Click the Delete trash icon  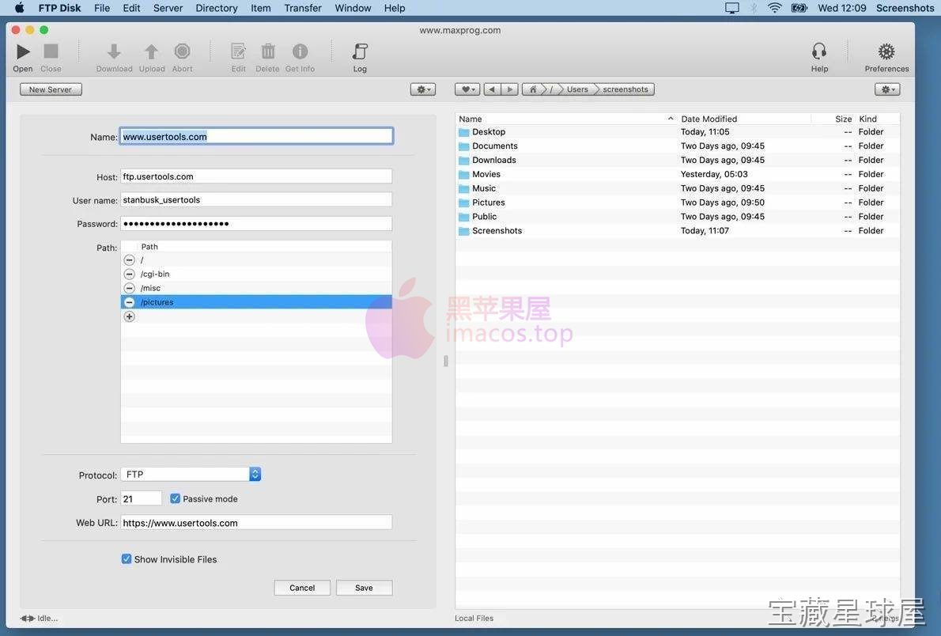[x=267, y=51]
